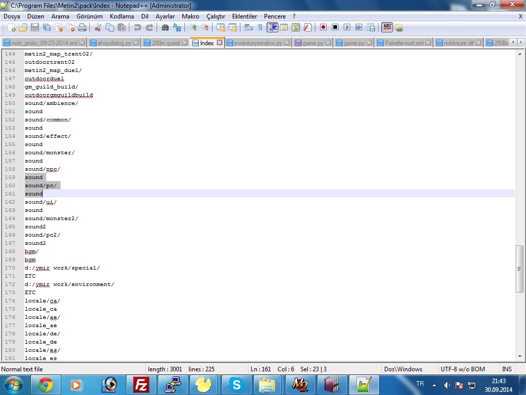
Task: Click the tab bar right scroll arrow
Action: (521, 42)
